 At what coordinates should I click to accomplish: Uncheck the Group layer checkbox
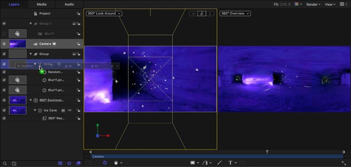tap(4, 54)
